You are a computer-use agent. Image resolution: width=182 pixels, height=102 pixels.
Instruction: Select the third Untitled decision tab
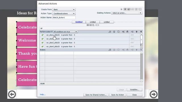pos(107,22)
